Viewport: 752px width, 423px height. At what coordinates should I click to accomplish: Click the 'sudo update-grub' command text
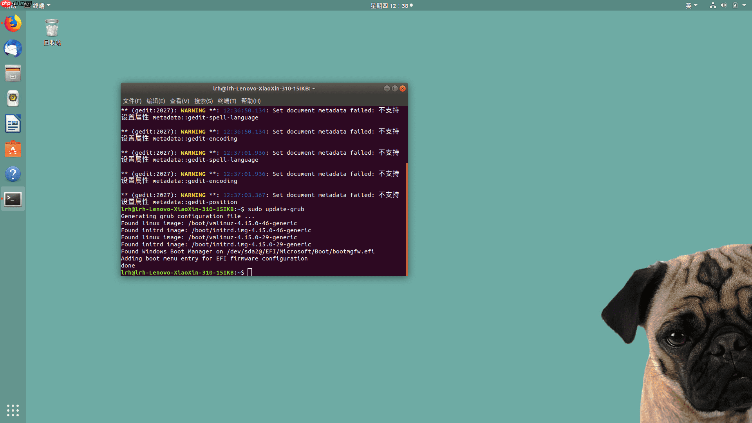(x=276, y=209)
